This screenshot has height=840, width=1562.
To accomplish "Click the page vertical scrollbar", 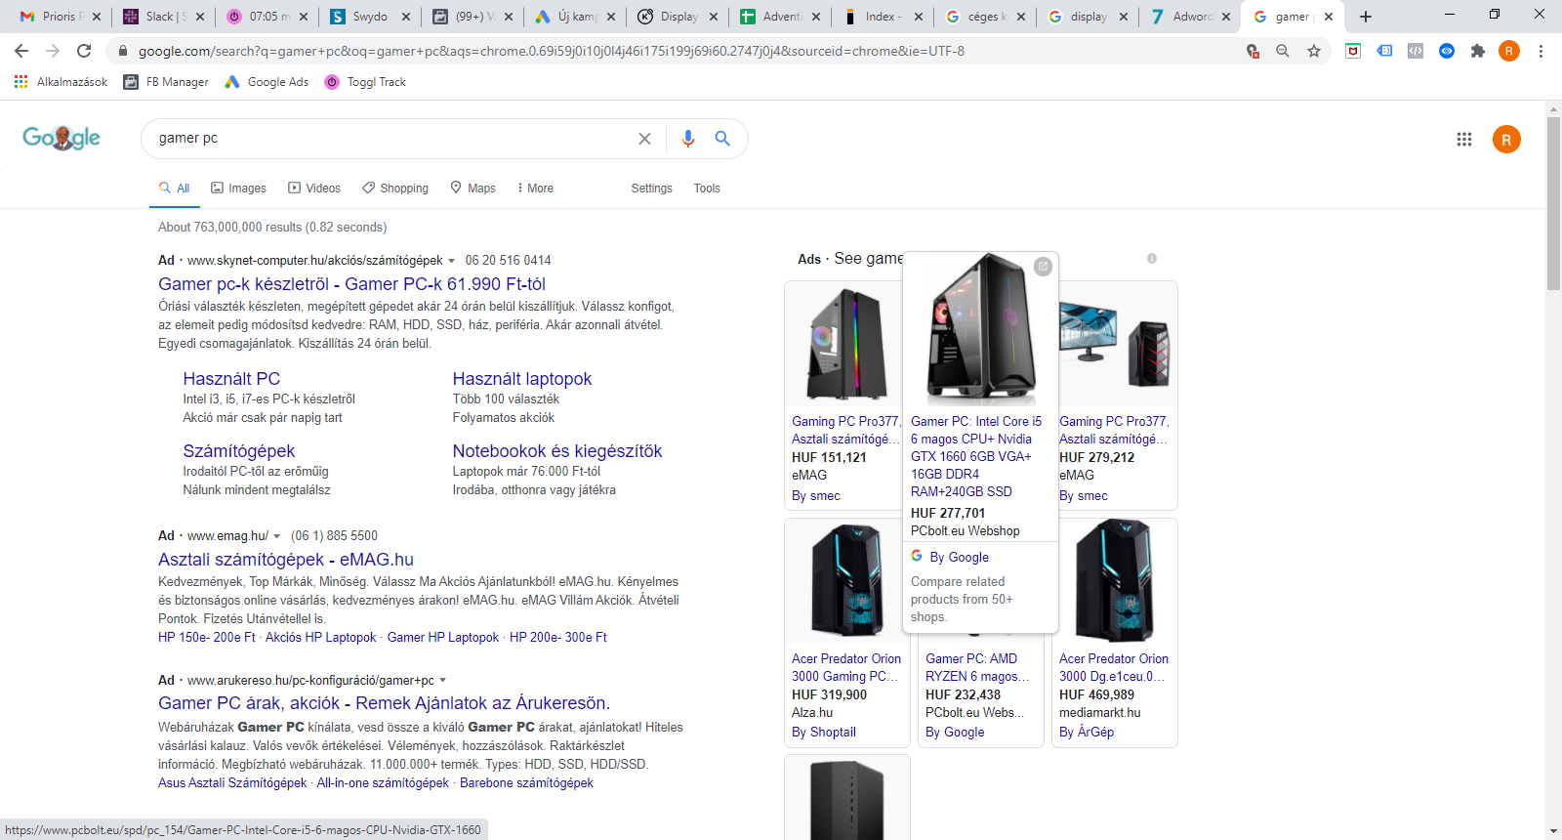I will click(1553, 203).
